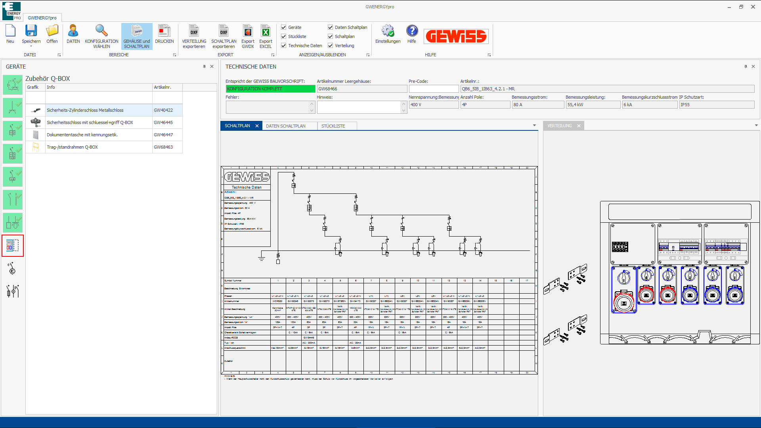Viewport: 761px width, 428px height.
Task: Close the TECHNISCHE DATEN panel
Action: coord(753,67)
